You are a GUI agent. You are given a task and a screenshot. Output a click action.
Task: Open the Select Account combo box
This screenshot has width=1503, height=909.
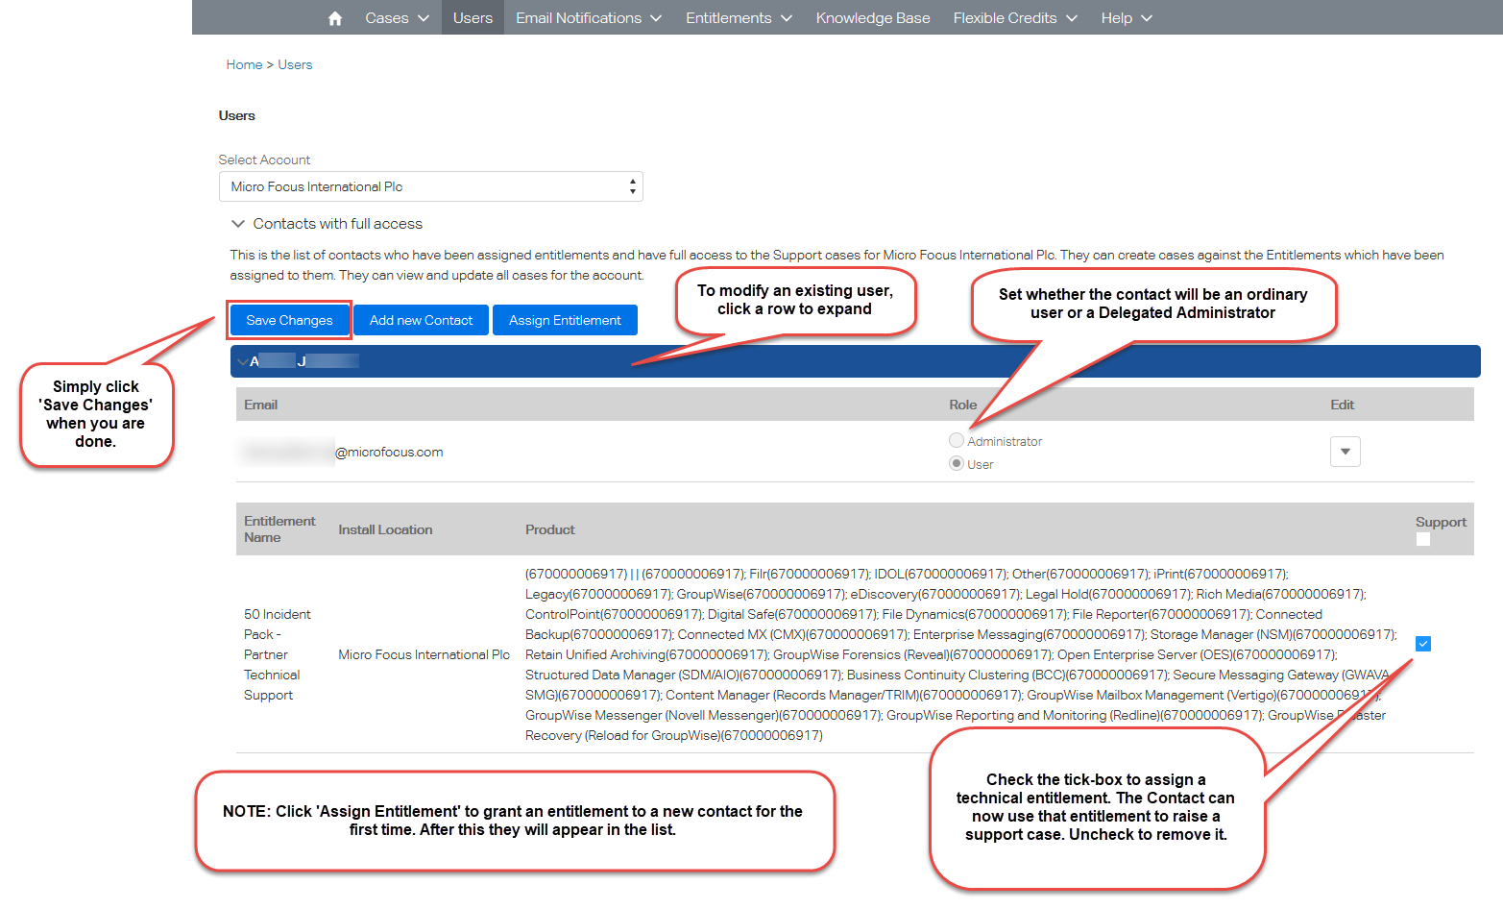point(430,186)
